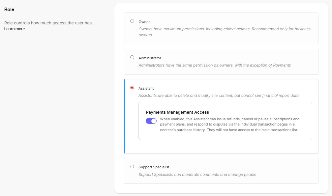Click the Role heading label
This screenshot has height=196, width=332.
(x=9, y=10)
